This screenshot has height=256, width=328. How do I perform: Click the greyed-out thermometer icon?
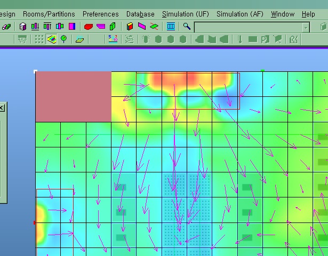[240, 39]
